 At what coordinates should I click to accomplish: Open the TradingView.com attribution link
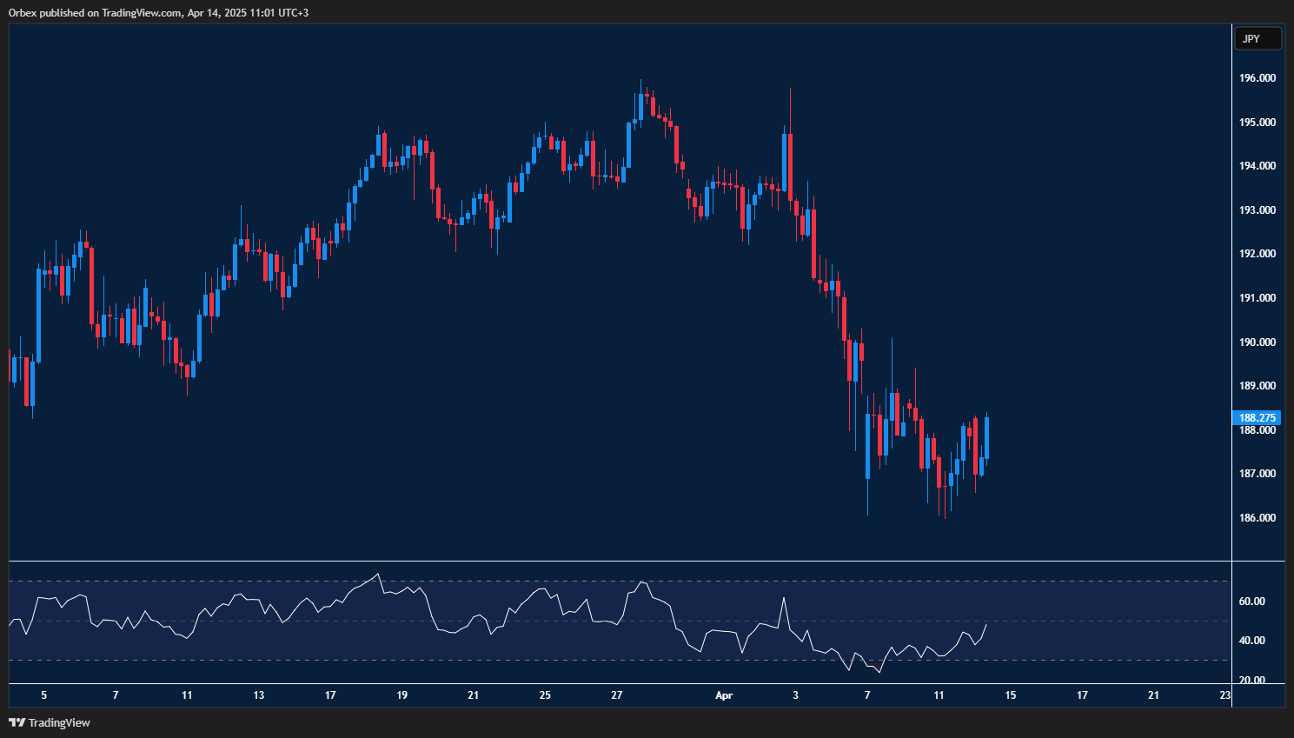(143, 12)
